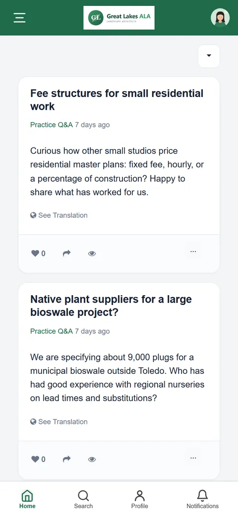This screenshot has height=517, width=238.
Task: Like the Fee structures post
Action: [x=38, y=253]
